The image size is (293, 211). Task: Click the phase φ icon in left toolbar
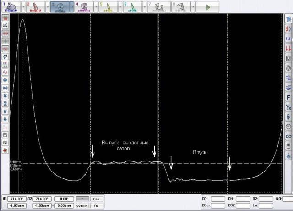[5, 56]
